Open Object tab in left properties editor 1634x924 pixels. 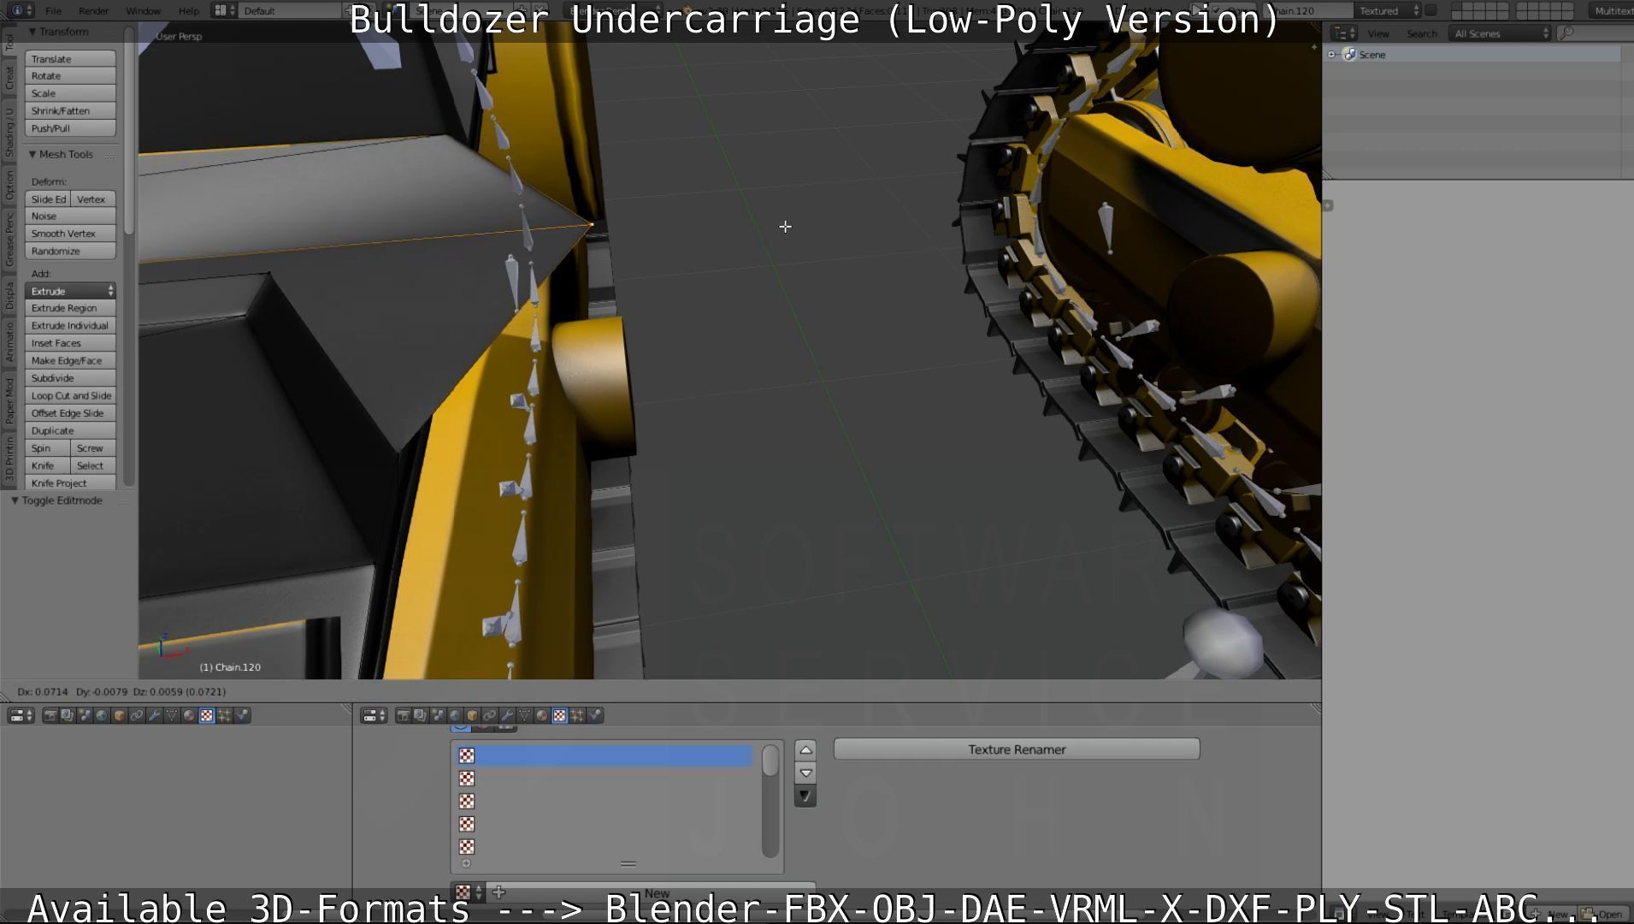[120, 715]
